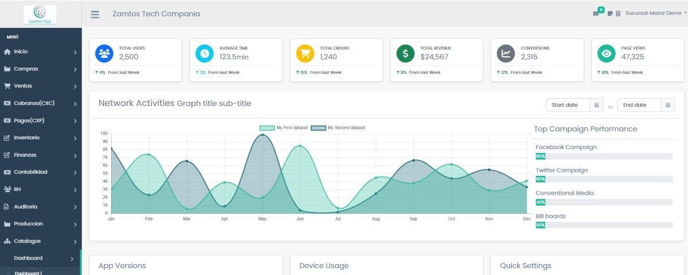The width and height of the screenshot is (688, 275).
Task: Click the Contabilidad money icon
Action: pos(7,172)
